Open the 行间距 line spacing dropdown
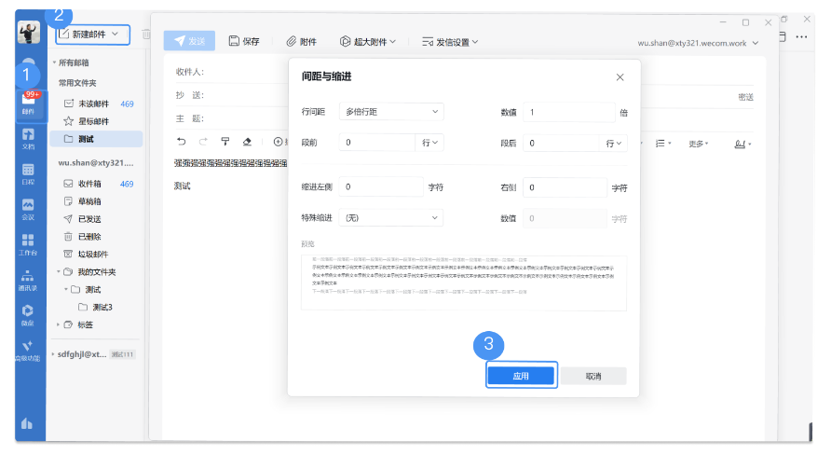 tap(390, 112)
